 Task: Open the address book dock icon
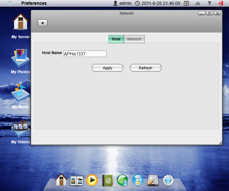[108, 180]
